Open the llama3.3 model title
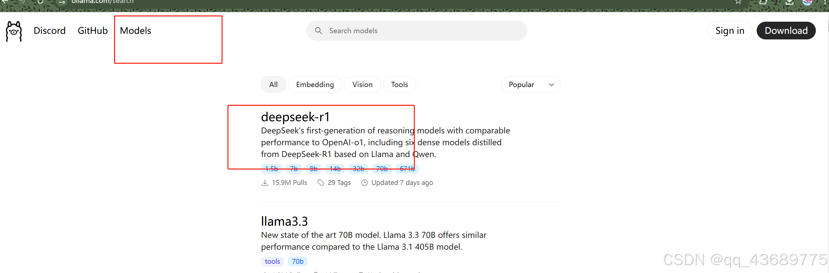 click(x=284, y=221)
